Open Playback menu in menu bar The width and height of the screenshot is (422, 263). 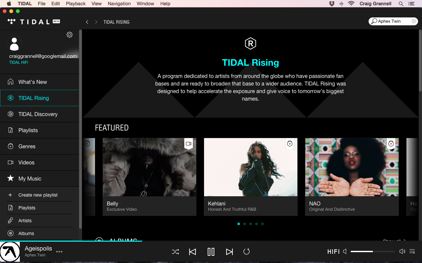tap(75, 4)
